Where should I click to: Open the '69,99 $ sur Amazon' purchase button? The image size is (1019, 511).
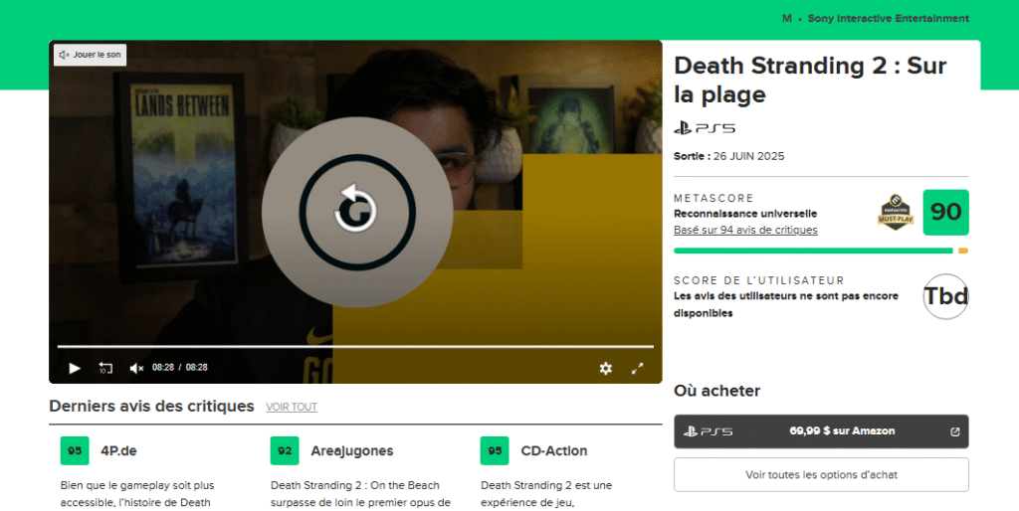821,431
